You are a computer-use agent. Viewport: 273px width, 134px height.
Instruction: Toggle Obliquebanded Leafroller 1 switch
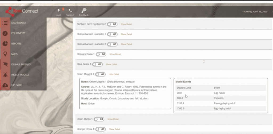coord(112,34)
